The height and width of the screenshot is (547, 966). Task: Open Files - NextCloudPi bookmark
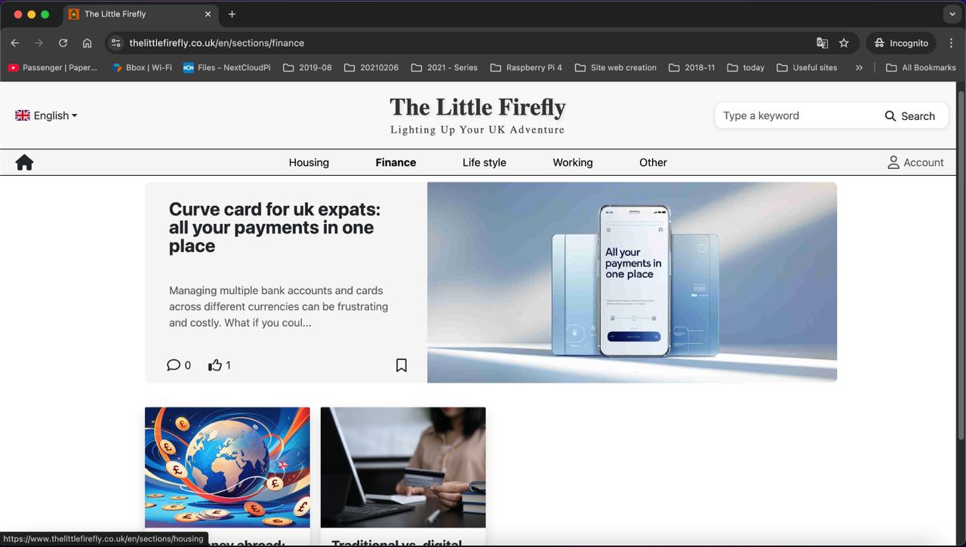click(x=226, y=67)
